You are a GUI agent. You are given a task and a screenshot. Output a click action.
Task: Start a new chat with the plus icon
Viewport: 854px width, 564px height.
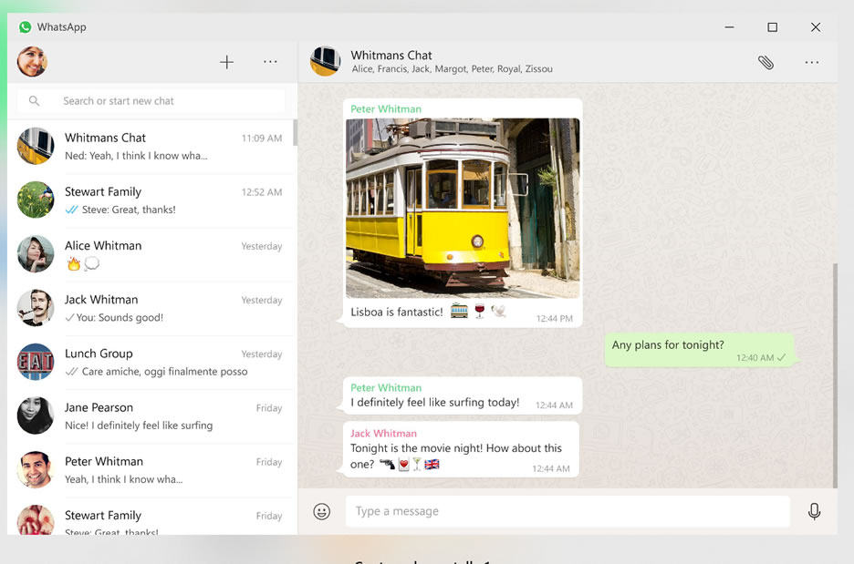(226, 62)
